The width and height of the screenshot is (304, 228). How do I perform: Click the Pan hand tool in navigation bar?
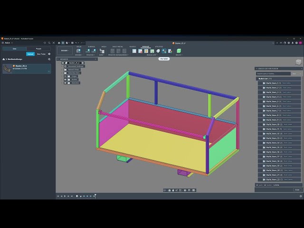pos(173,190)
